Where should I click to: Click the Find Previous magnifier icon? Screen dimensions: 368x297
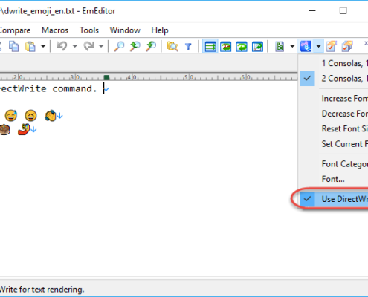(151, 46)
